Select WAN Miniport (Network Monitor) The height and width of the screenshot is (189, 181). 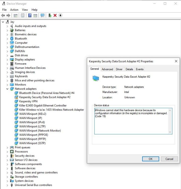[40, 131]
